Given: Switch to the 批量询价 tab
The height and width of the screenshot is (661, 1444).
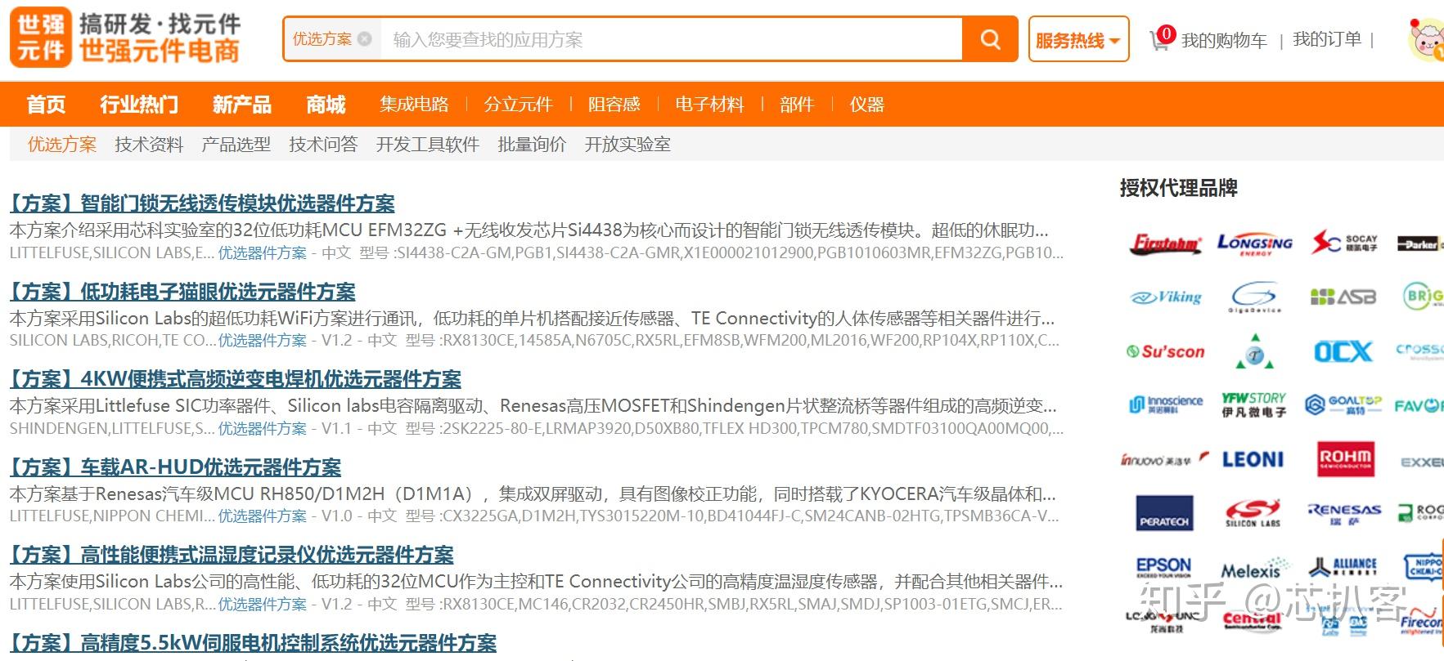Looking at the screenshot, I should click(532, 145).
